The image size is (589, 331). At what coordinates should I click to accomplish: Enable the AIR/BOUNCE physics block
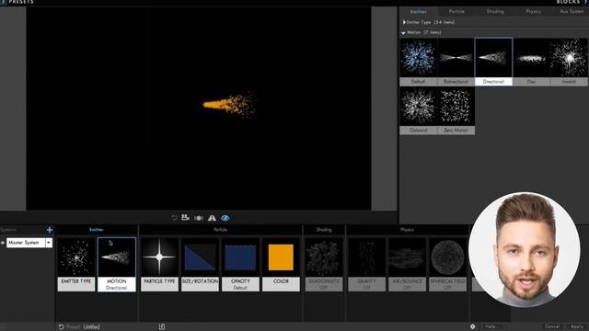pyautogui.click(x=407, y=264)
